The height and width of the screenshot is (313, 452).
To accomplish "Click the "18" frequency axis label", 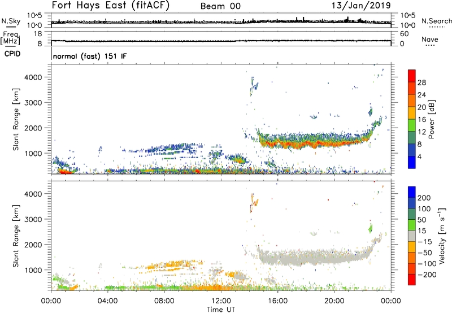I will 38,34.
